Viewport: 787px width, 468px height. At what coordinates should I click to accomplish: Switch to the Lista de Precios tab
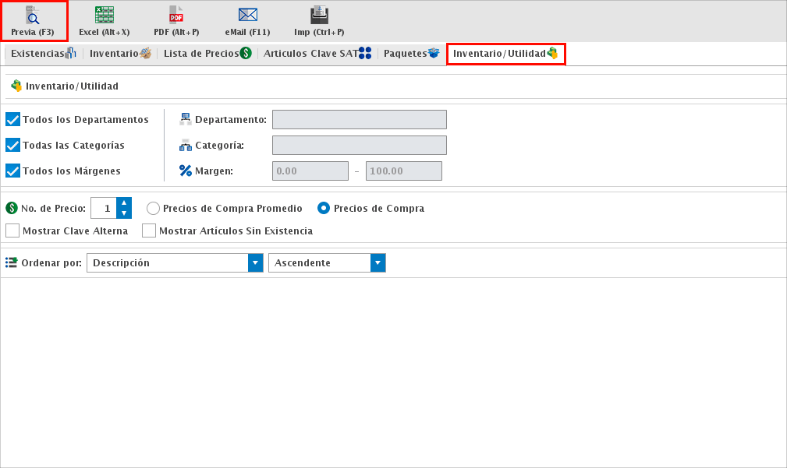(x=207, y=54)
